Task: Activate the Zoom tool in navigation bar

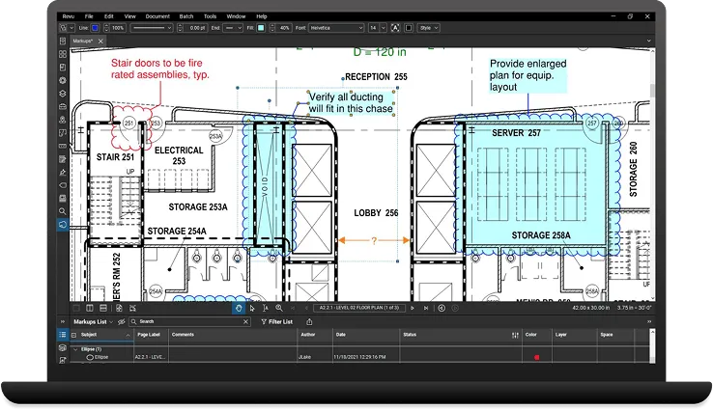Action: 279,308
